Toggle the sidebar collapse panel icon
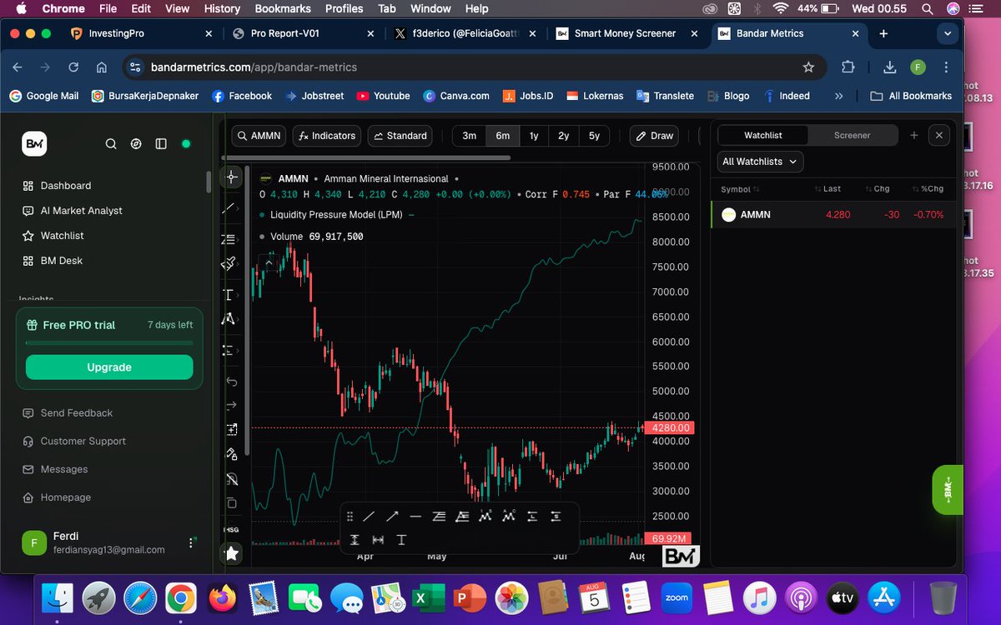The width and height of the screenshot is (1001, 625). [x=161, y=143]
